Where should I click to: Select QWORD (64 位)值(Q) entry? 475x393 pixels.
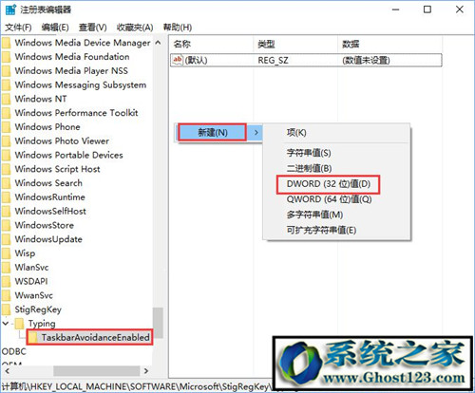tap(329, 199)
